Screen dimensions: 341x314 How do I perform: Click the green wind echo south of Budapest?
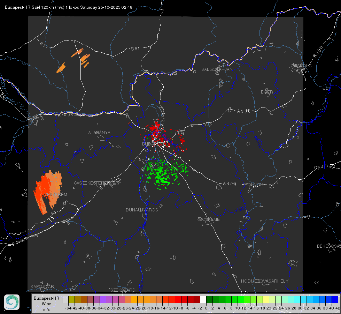click(164, 173)
